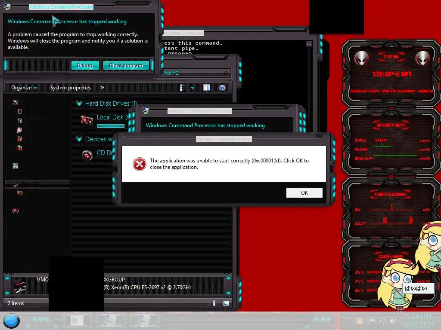Screen dimensions: 441x330
Task: Click the This PC address bar
Action: click(x=194, y=73)
